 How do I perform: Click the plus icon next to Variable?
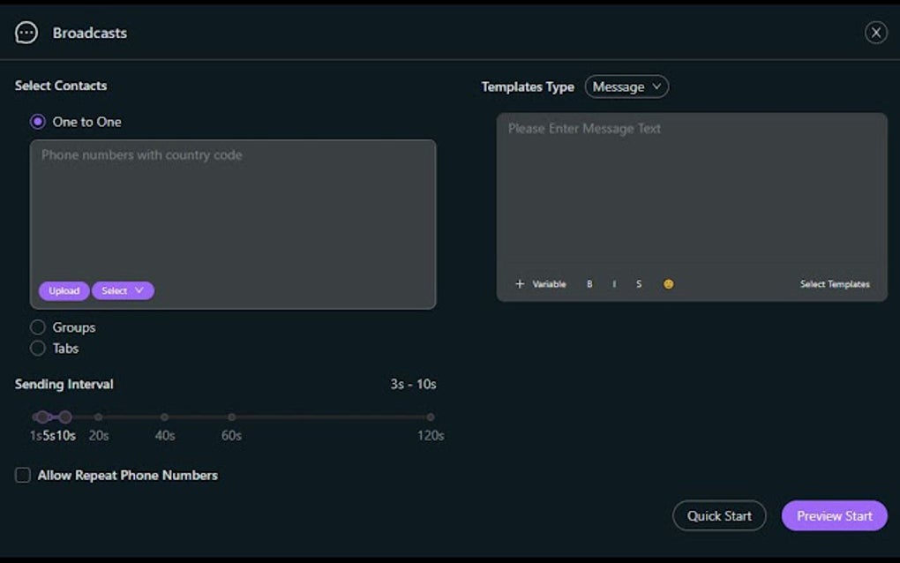click(520, 283)
